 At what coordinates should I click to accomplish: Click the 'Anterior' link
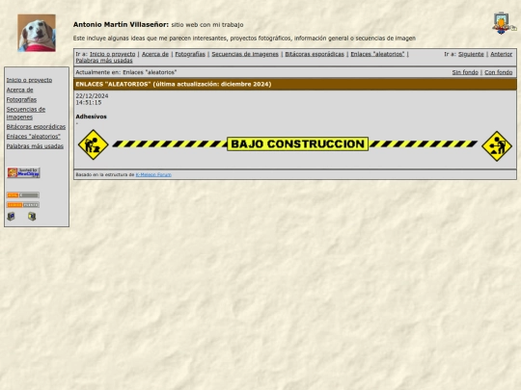click(502, 54)
